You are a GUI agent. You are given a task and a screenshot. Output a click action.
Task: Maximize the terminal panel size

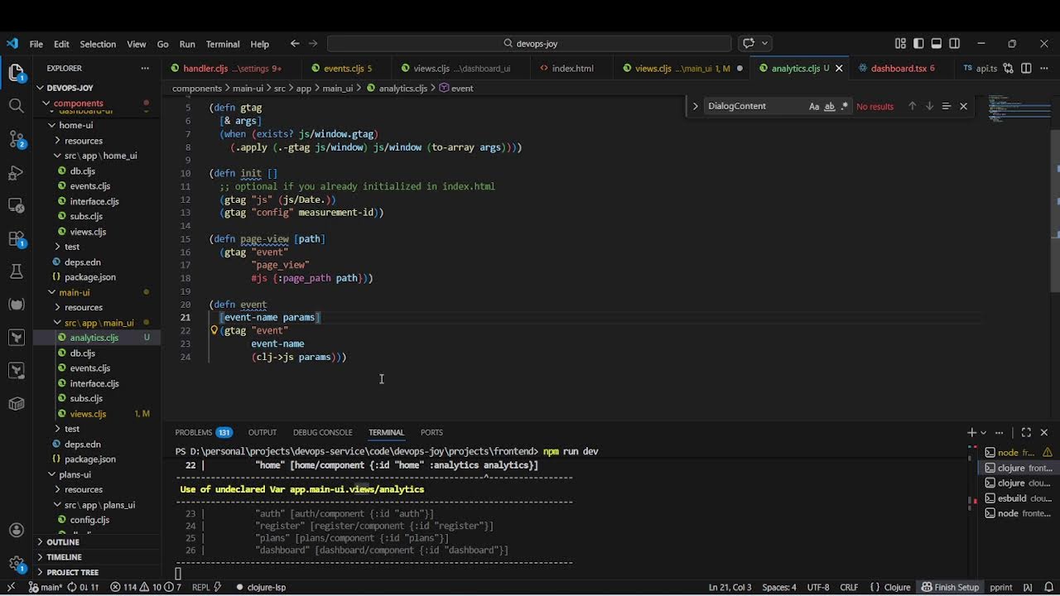point(1026,432)
